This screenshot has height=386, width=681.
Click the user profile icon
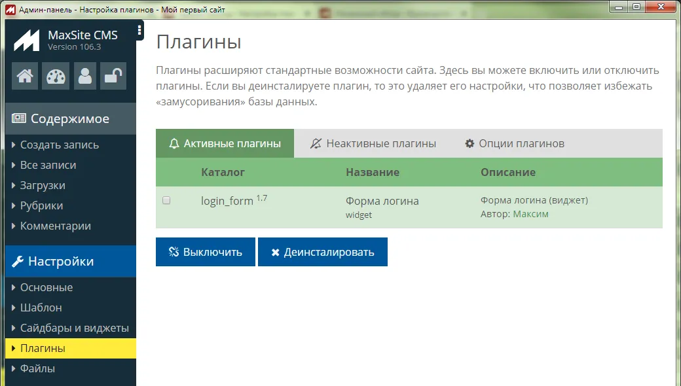coord(85,77)
